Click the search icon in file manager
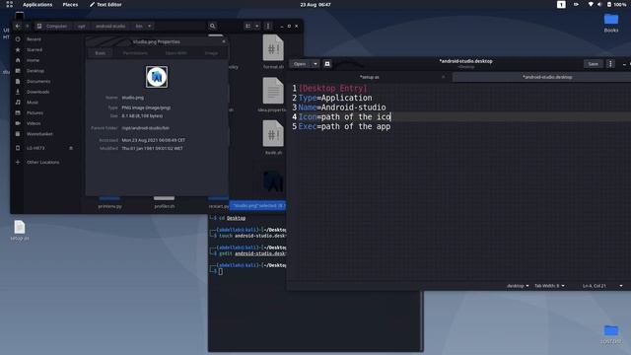The height and width of the screenshot is (355, 631). [x=213, y=27]
